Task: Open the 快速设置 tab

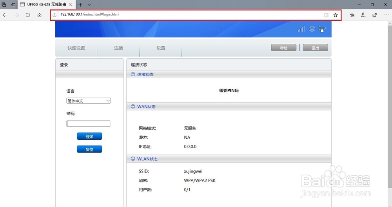Action: [x=76, y=48]
